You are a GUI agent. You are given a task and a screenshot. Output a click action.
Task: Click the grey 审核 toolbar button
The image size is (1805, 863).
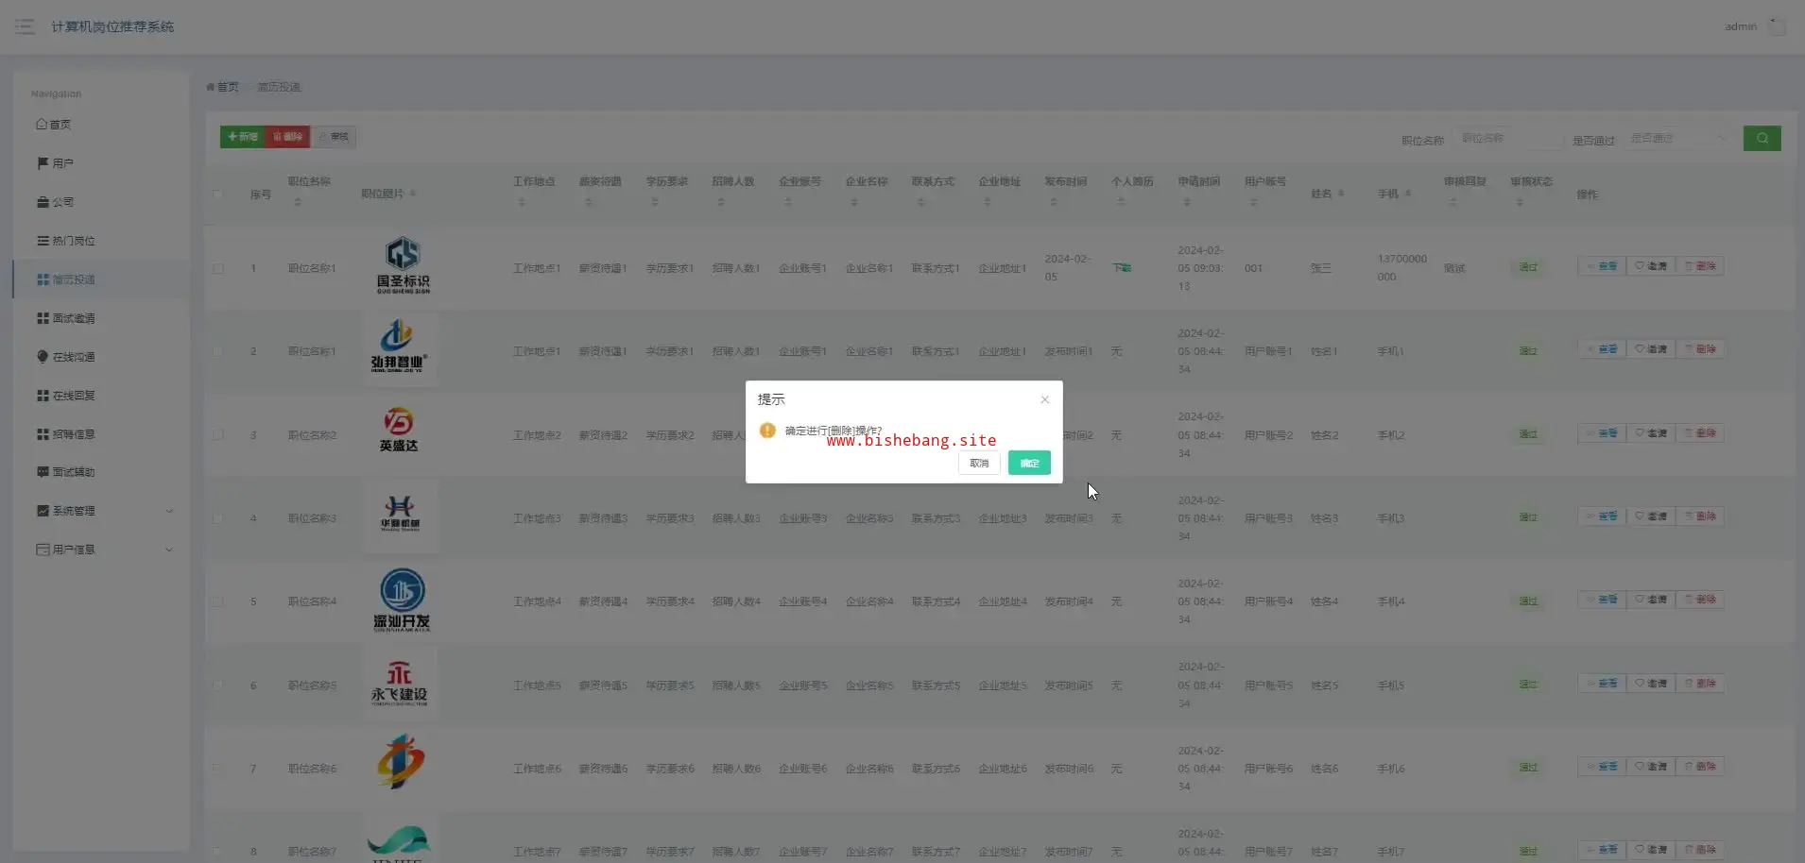(334, 137)
